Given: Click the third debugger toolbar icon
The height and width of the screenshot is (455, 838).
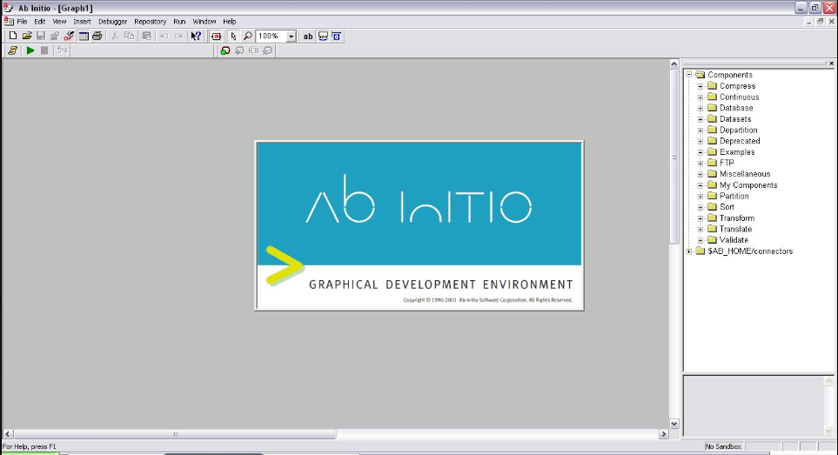Looking at the screenshot, I should 253,50.
